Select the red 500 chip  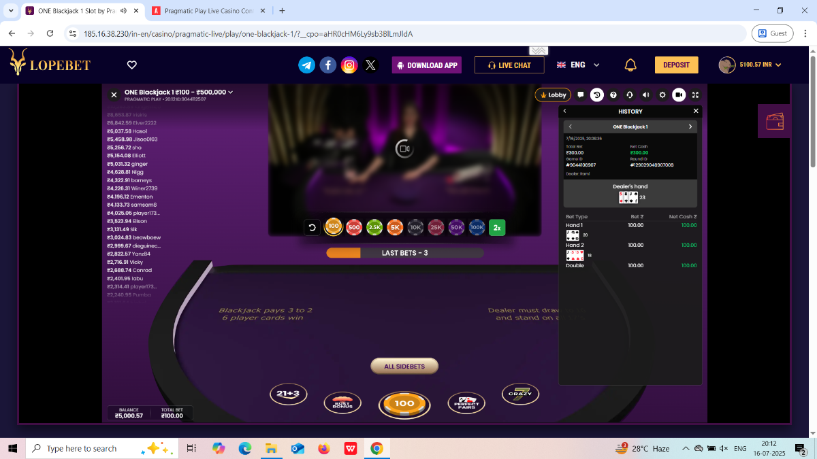click(x=353, y=228)
